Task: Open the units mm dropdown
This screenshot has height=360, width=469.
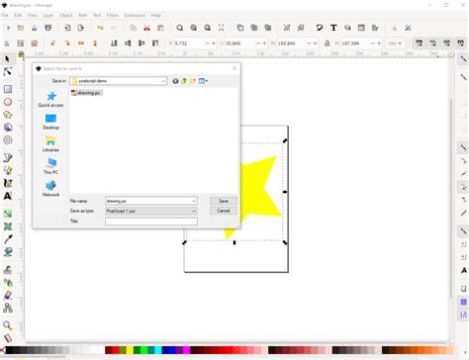Action: 395,44
